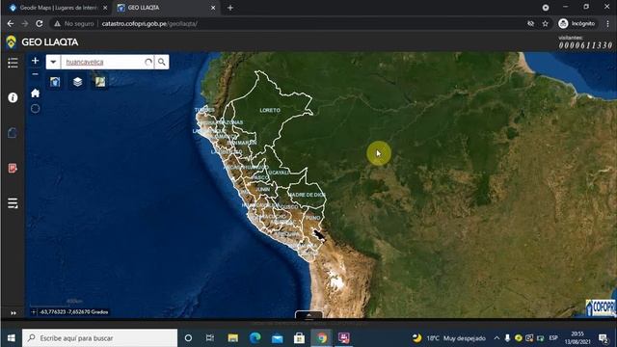
Task: Open Microsoft Store from the taskbar
Action: click(299, 338)
